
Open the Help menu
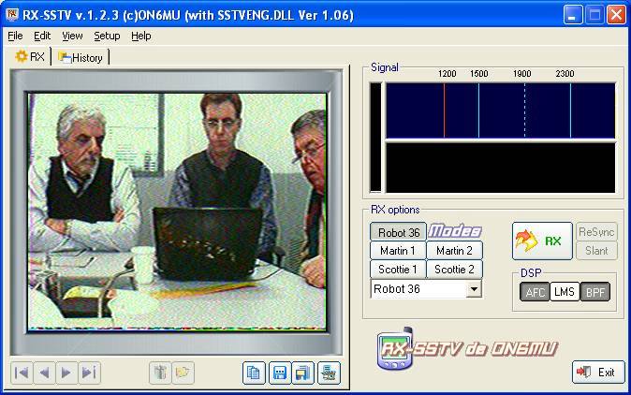point(141,36)
